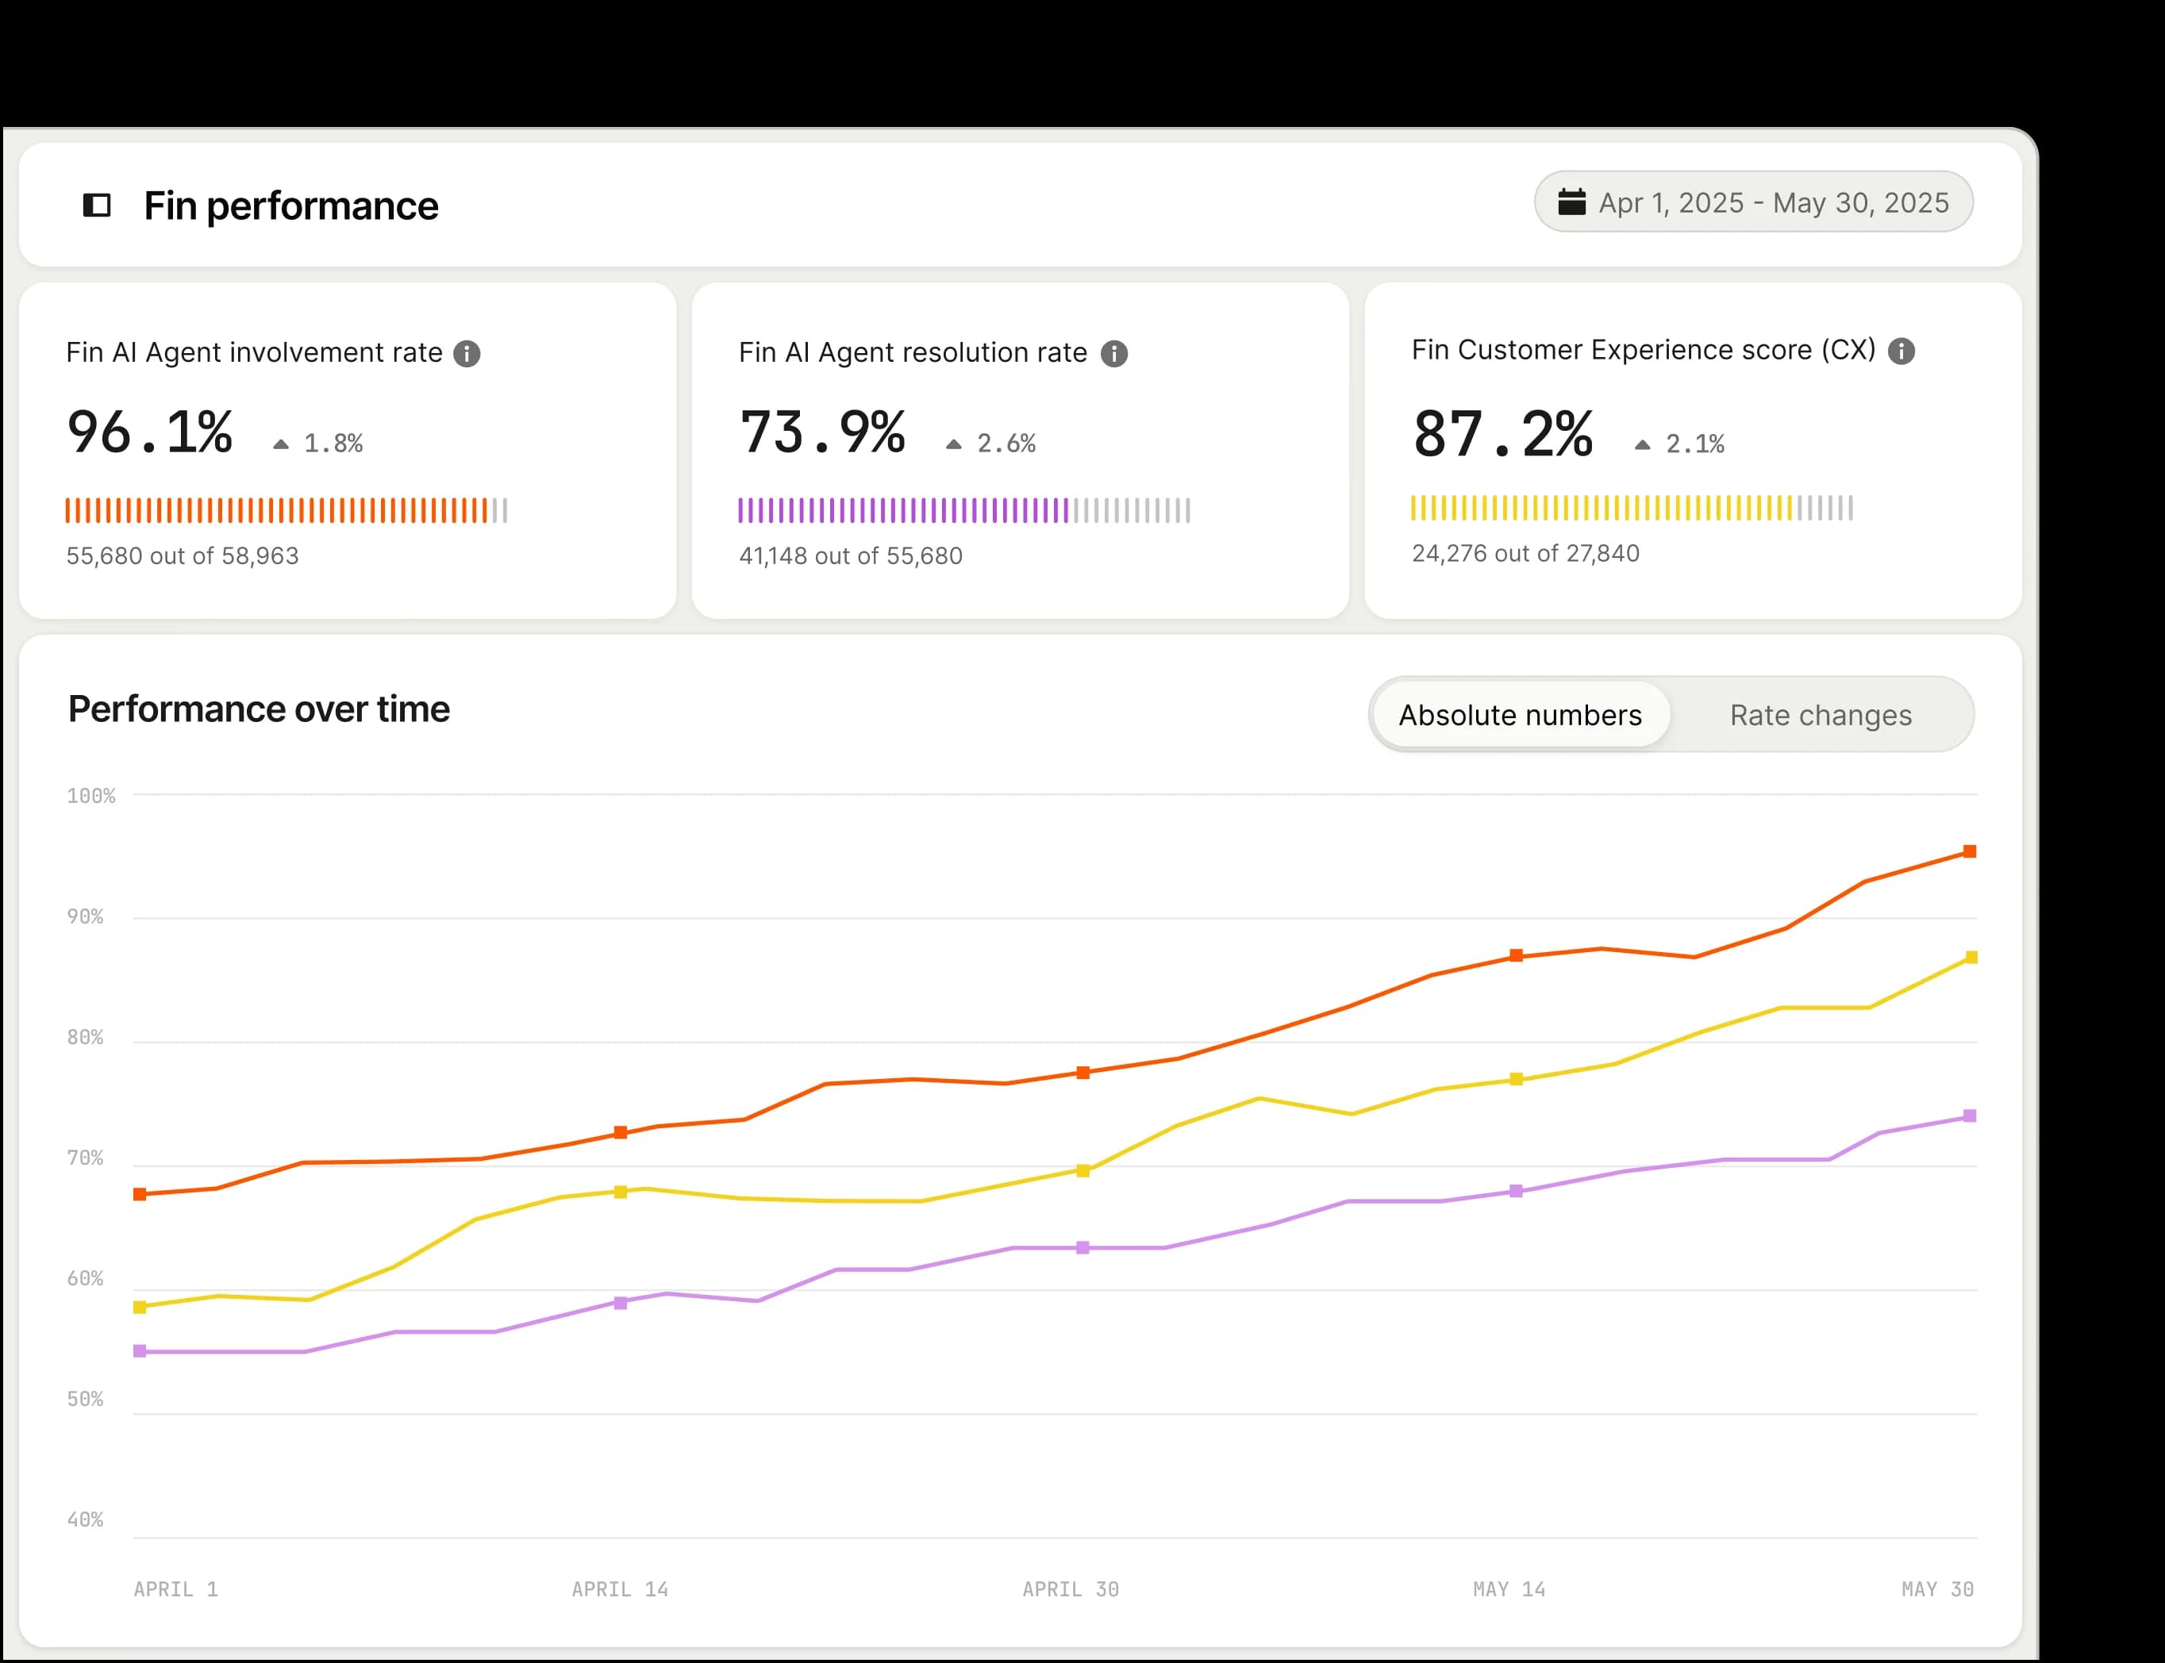2165x1663 pixels.
Task: Click the 96.1% involvement rate value
Action: point(149,432)
